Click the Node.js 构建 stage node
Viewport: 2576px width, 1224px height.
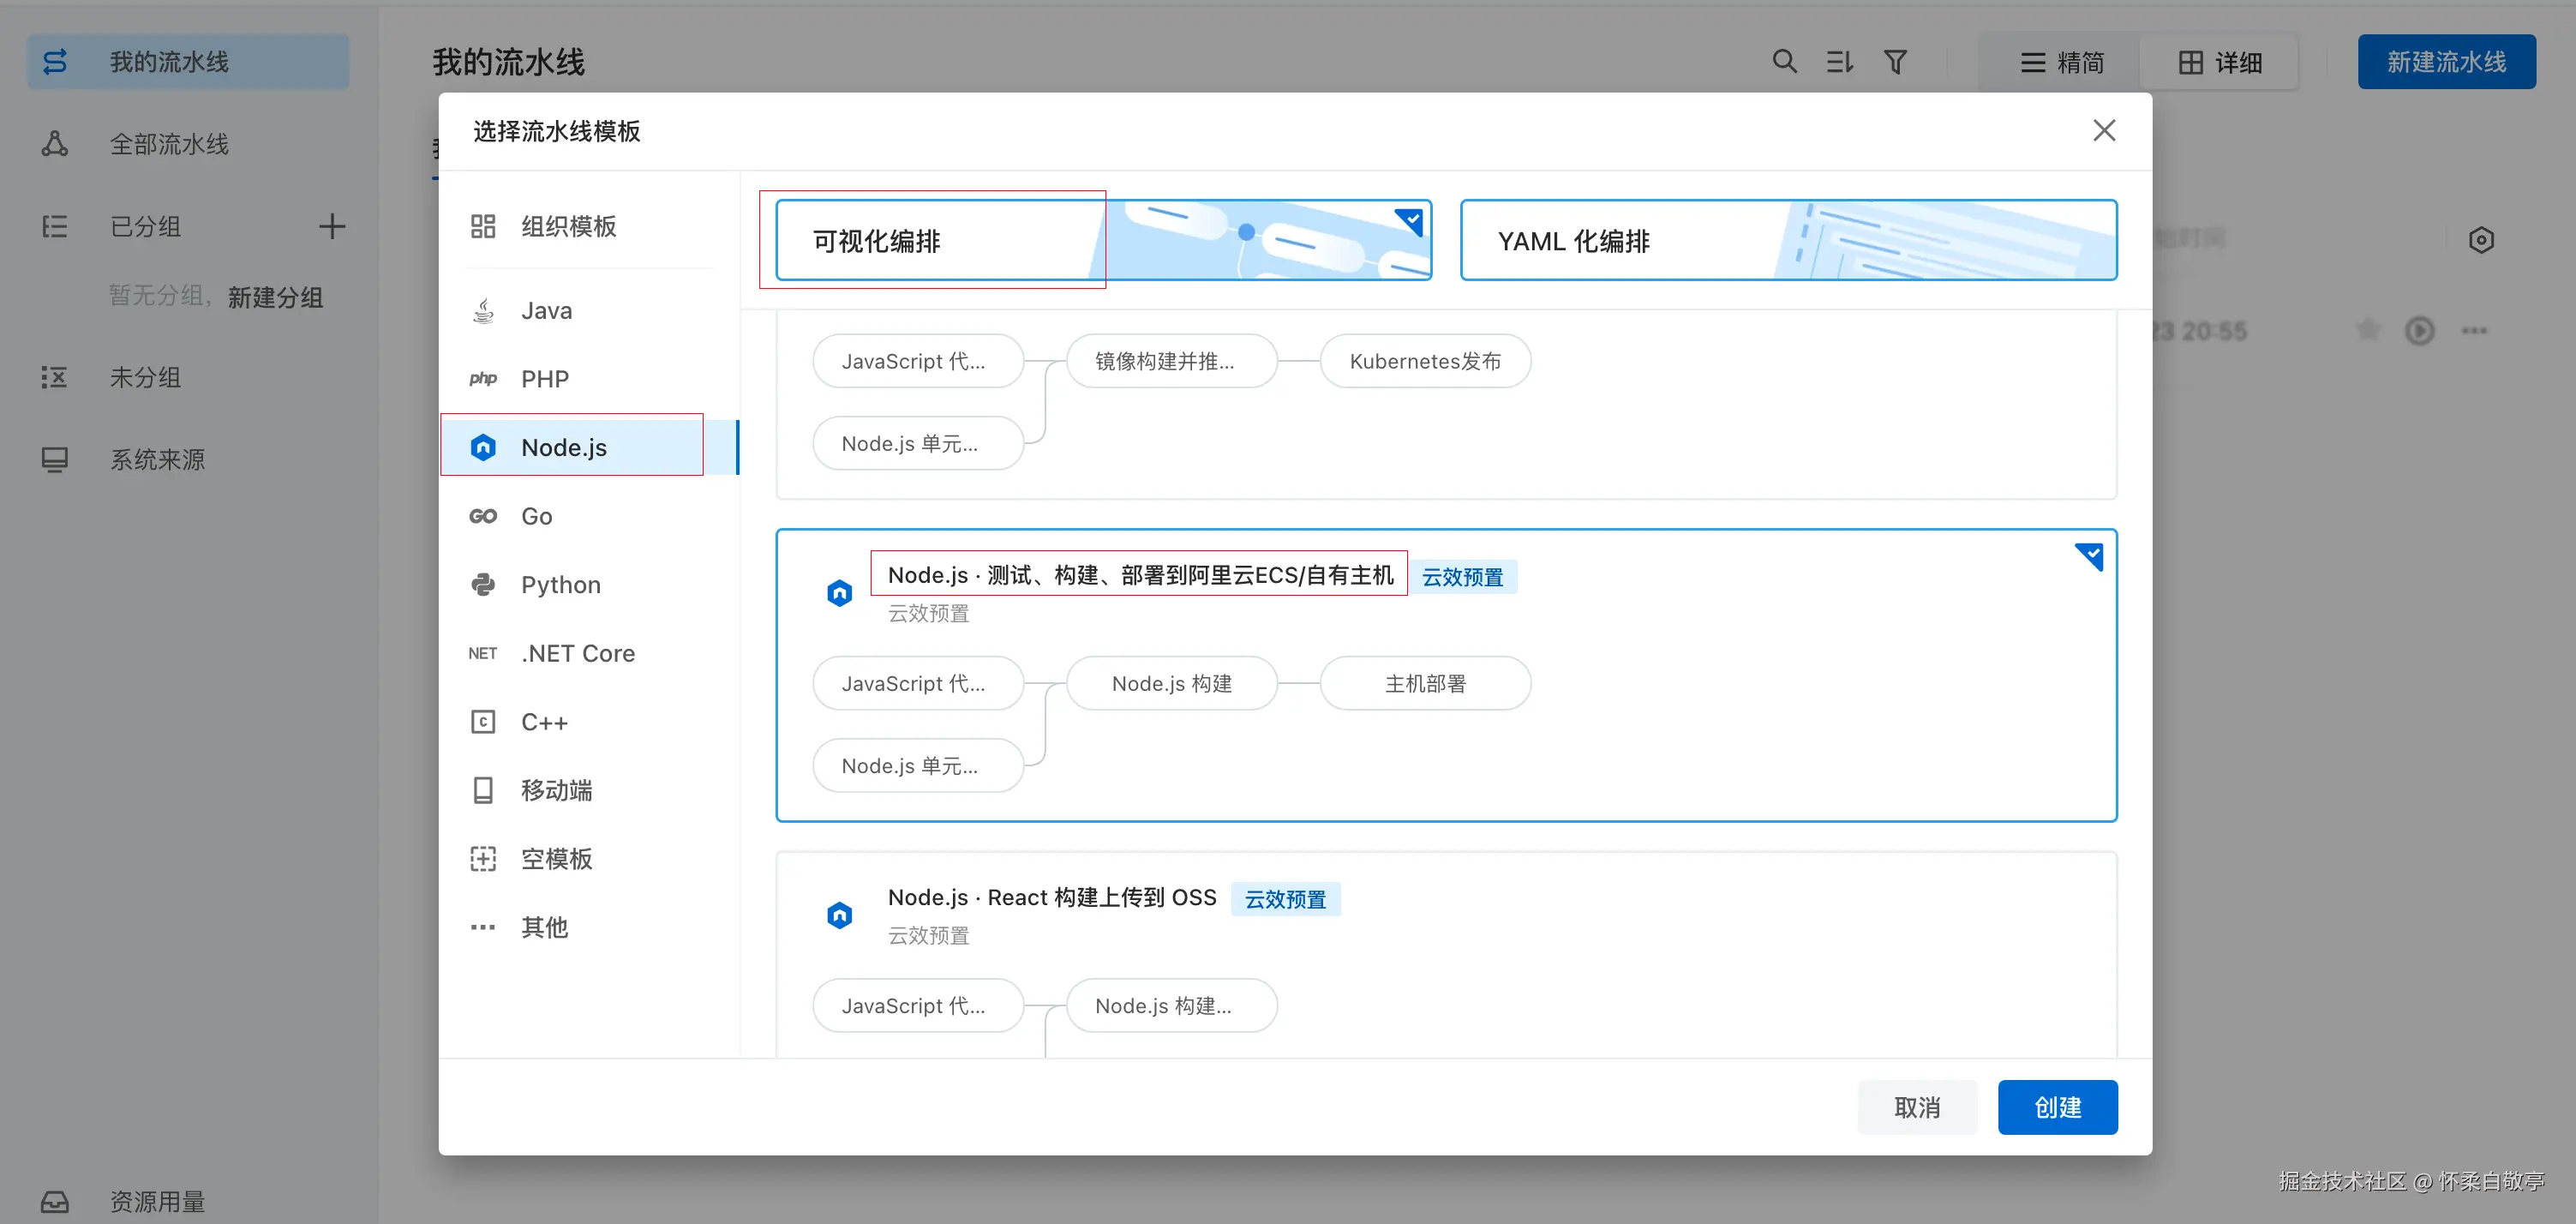pos(1171,683)
